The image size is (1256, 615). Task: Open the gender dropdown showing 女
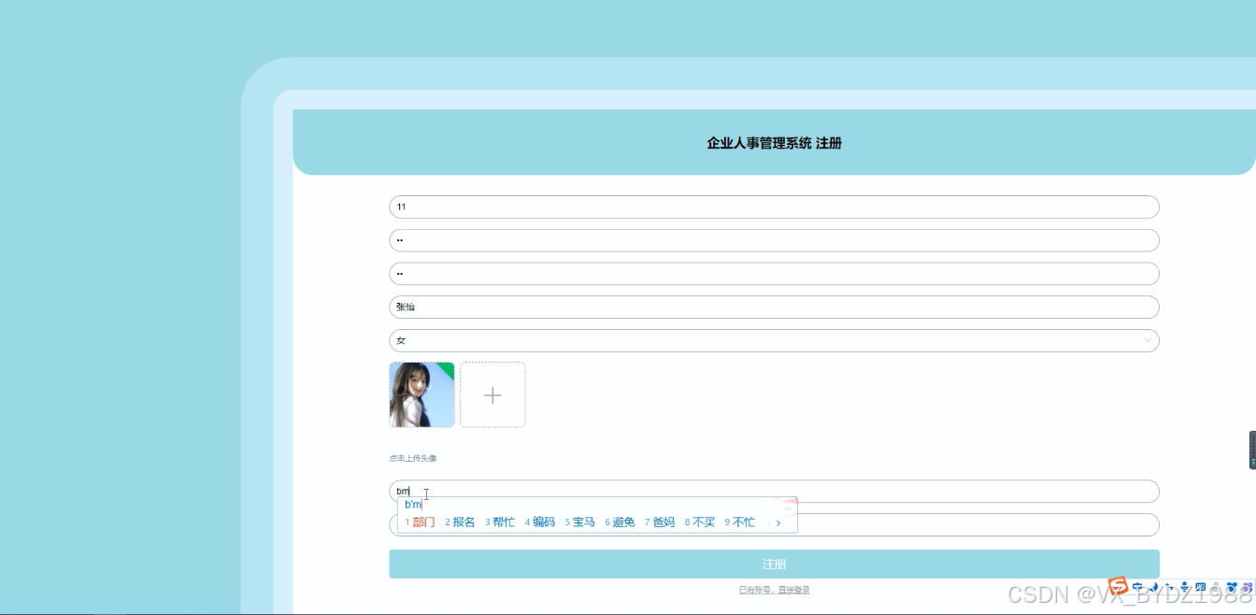coord(774,340)
